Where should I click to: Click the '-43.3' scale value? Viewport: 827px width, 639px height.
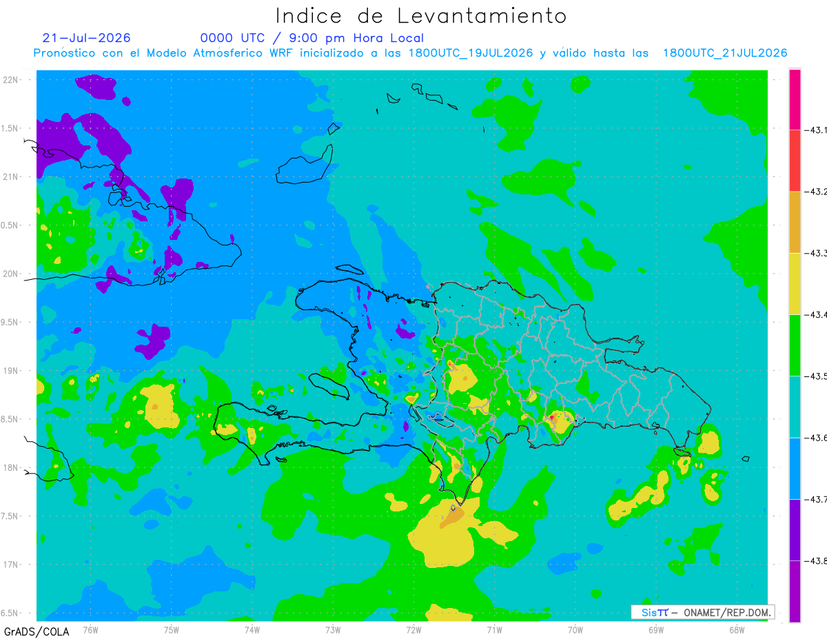815,253
